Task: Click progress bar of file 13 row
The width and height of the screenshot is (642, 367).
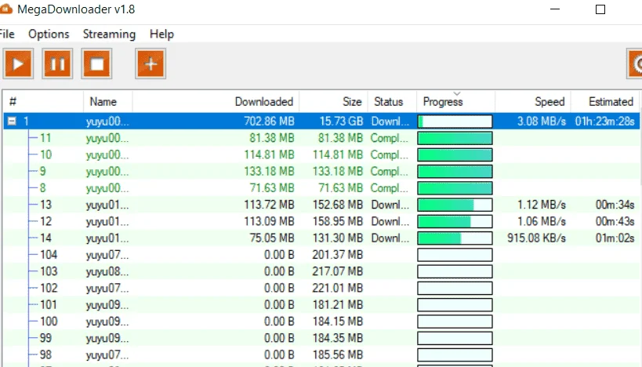Action: click(455, 205)
